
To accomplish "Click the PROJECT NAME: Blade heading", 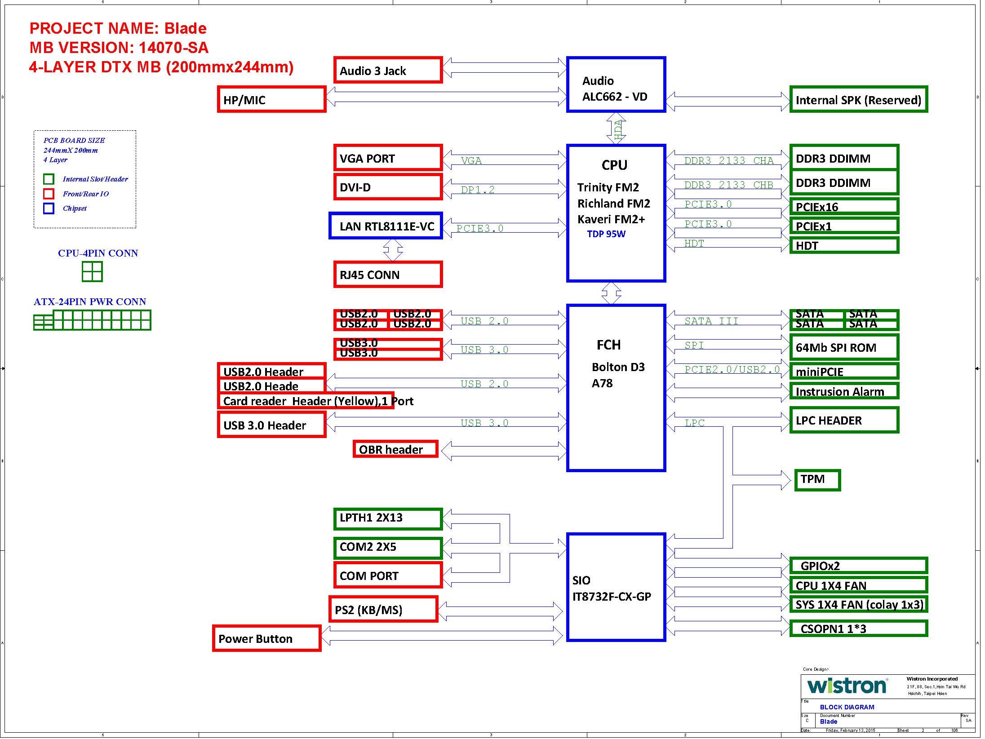I will 118,28.
